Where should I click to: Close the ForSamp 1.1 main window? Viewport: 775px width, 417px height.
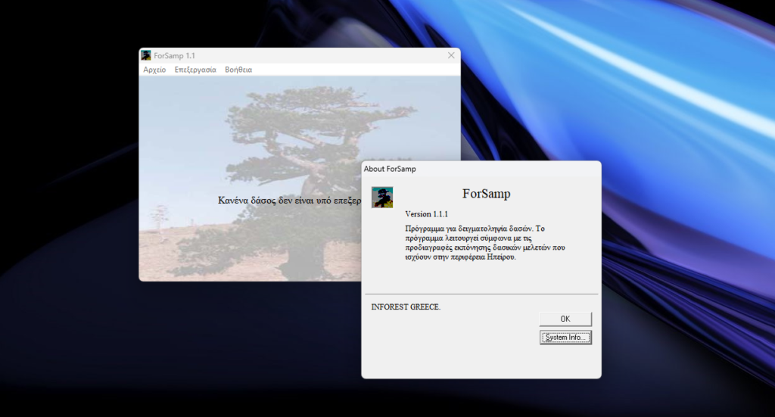[x=451, y=55]
